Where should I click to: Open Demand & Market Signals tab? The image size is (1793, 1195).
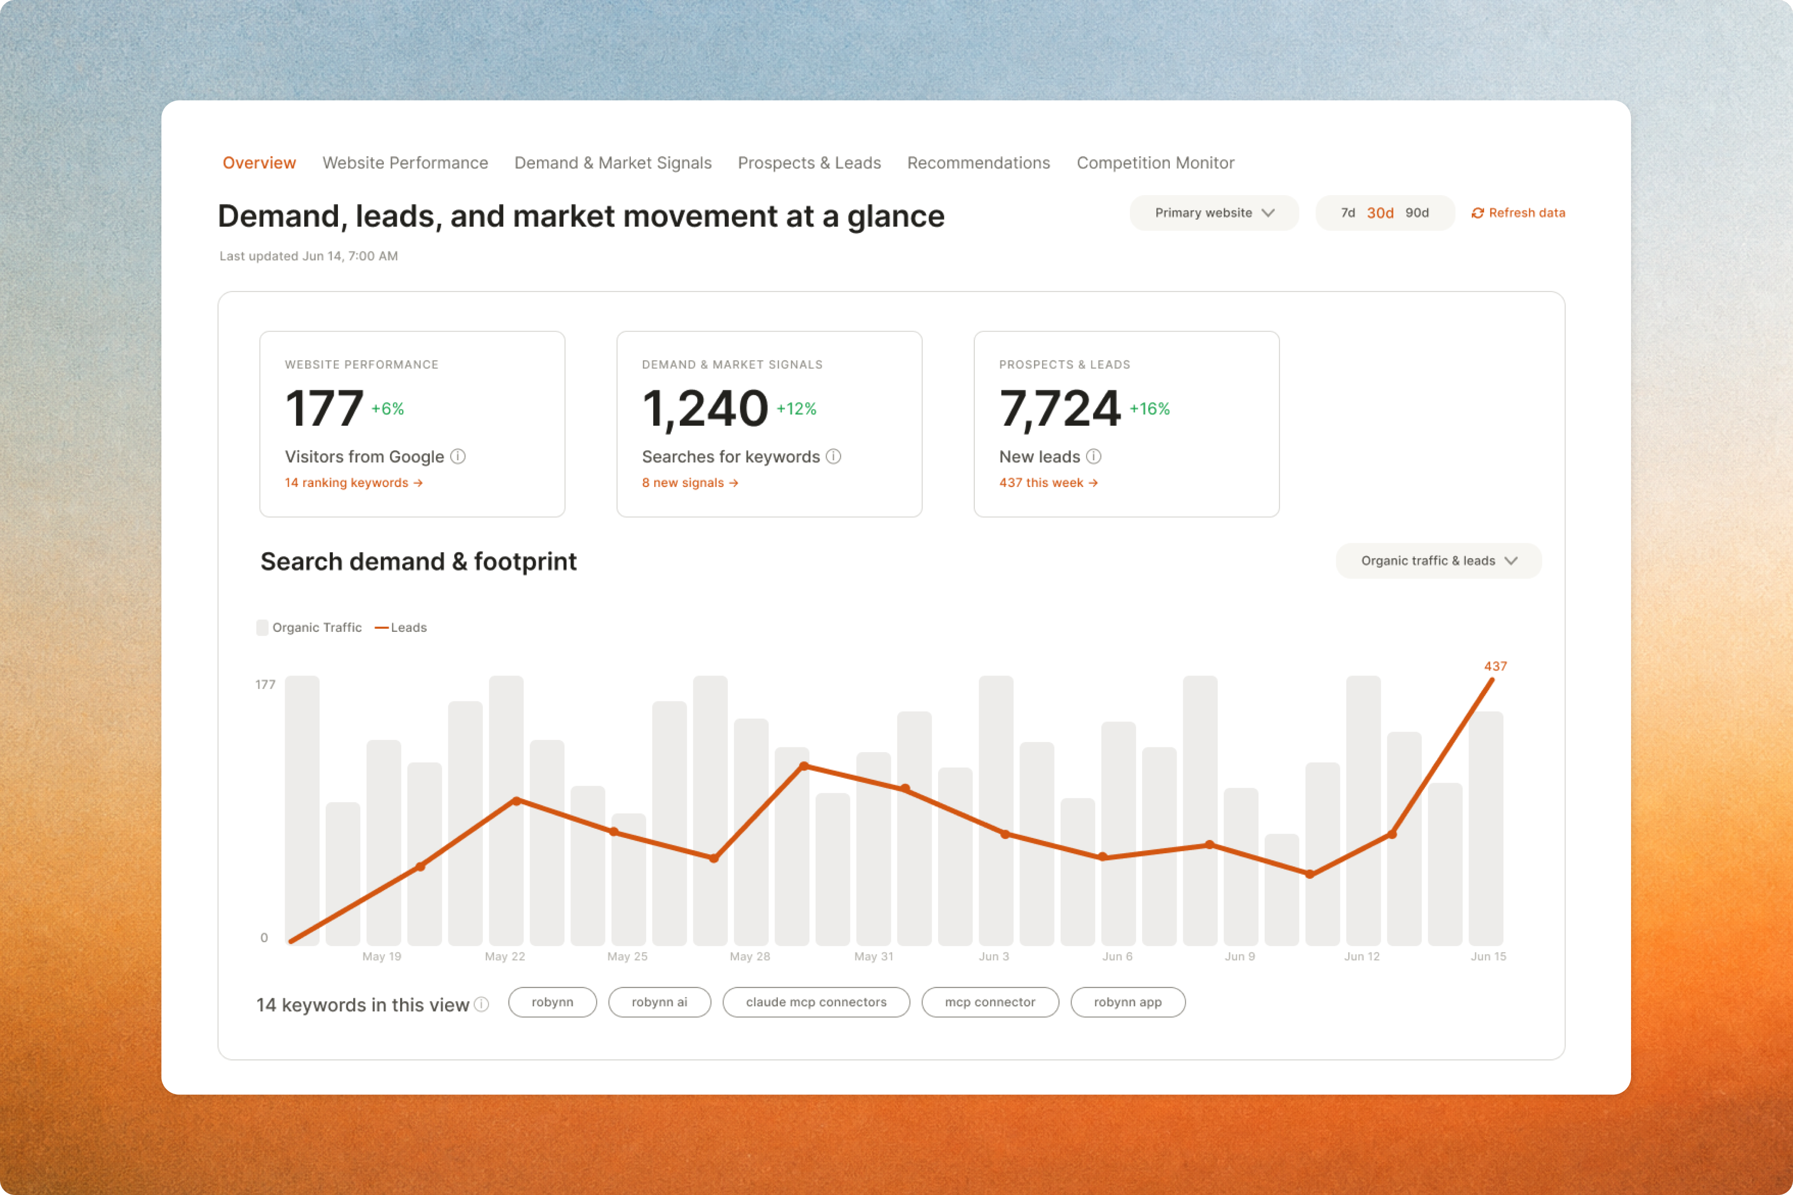click(x=613, y=163)
